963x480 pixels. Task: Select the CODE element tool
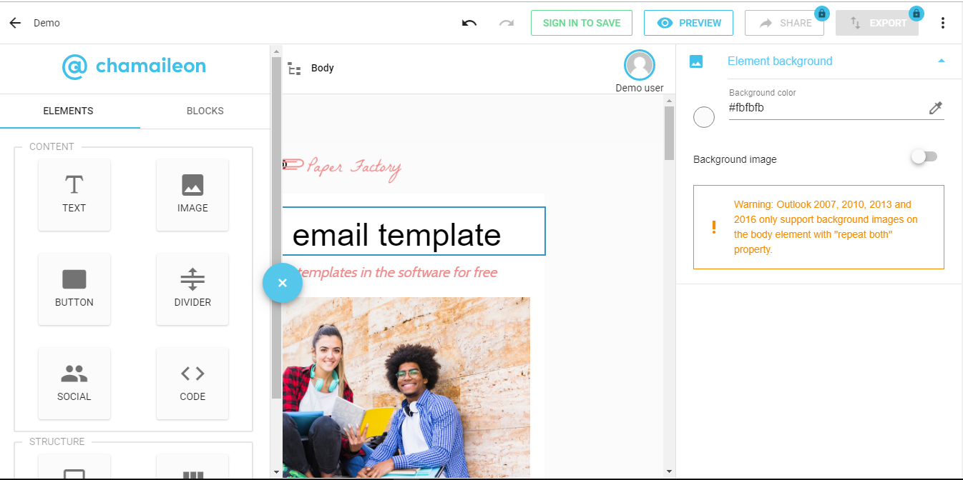(x=192, y=383)
